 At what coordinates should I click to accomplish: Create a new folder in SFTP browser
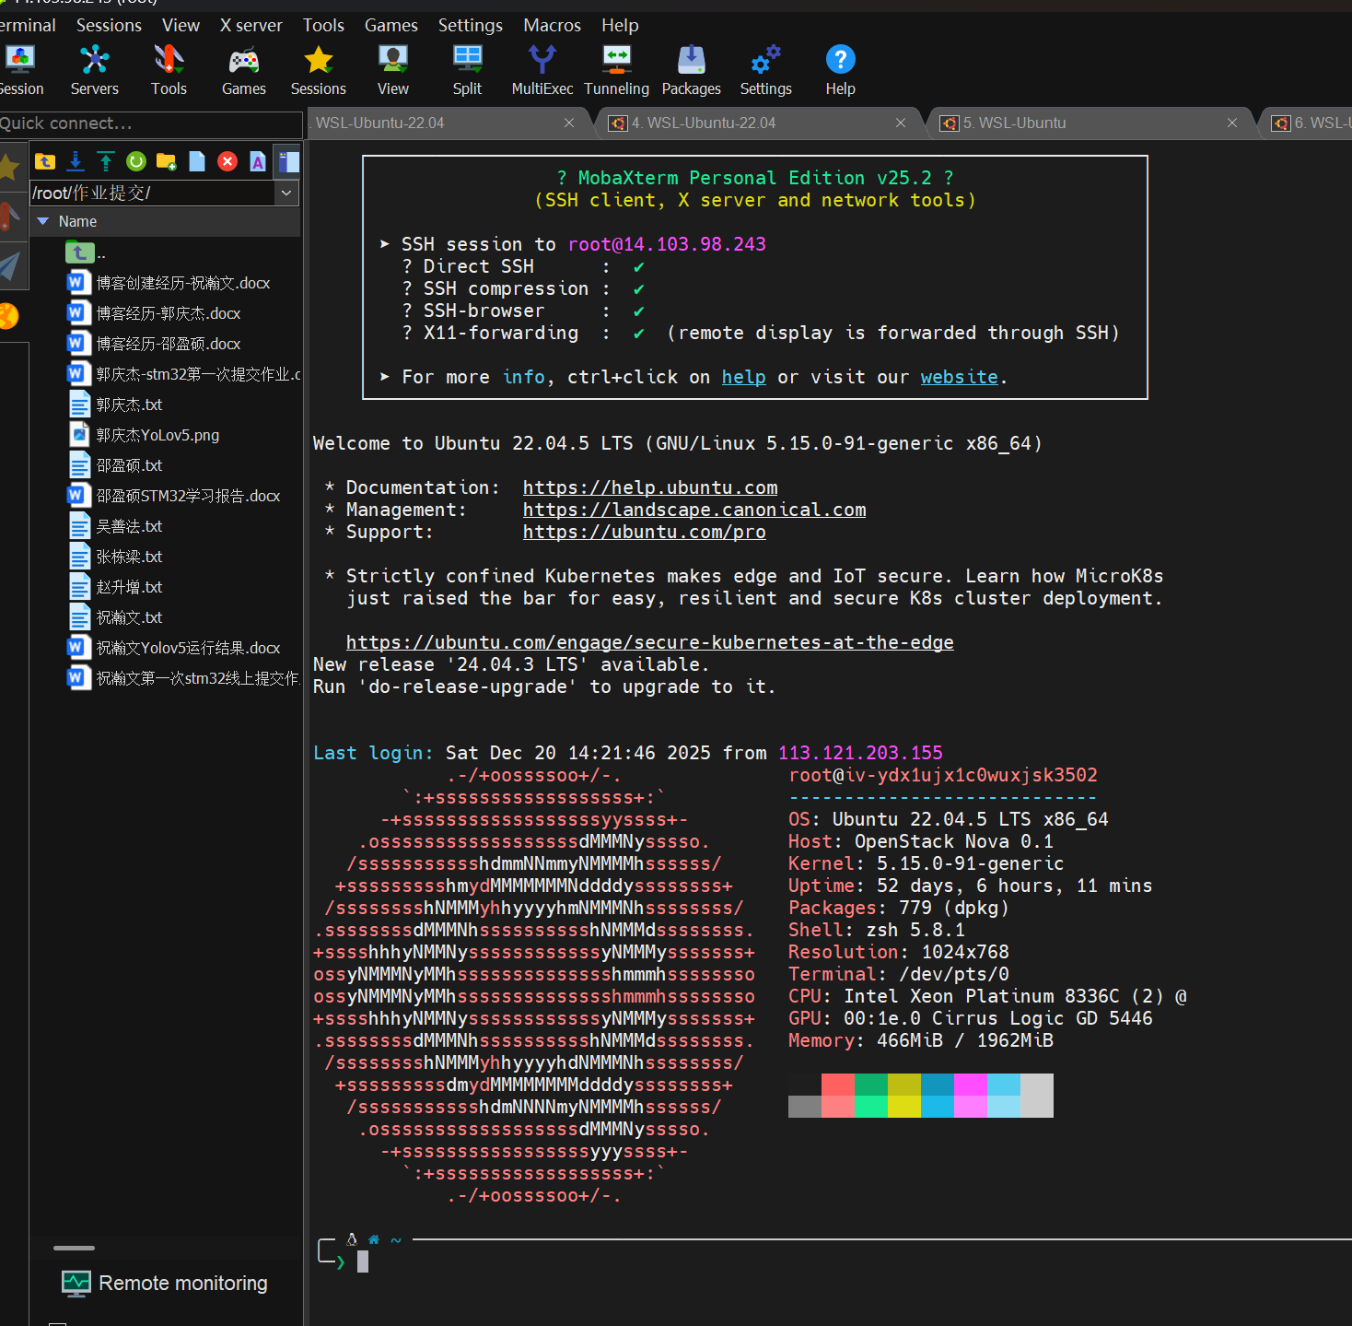167,162
